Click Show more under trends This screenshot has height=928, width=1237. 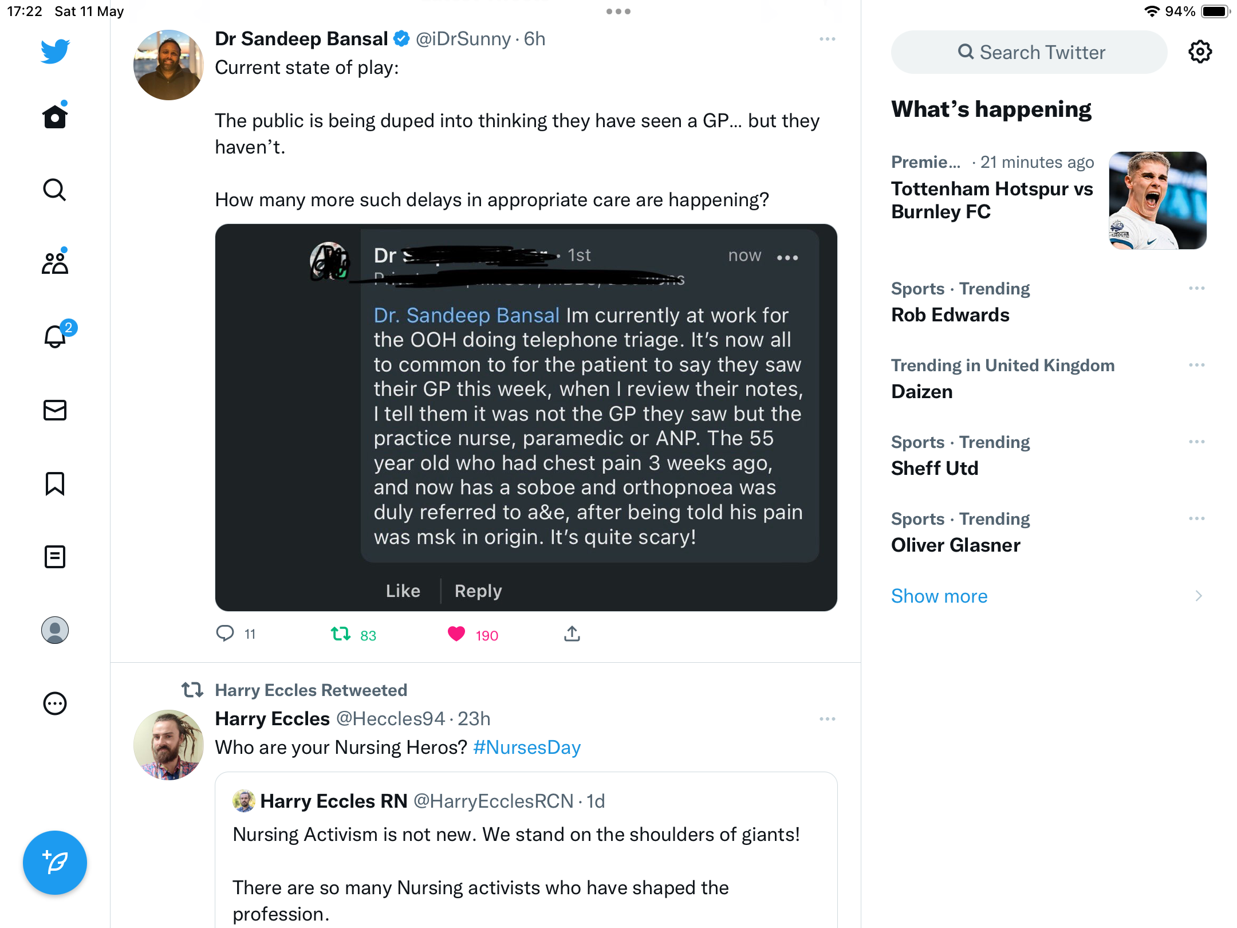(939, 596)
